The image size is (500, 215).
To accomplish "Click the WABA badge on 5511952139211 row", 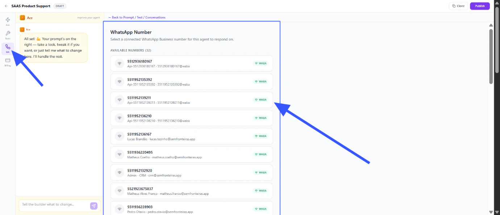I will [x=261, y=100].
